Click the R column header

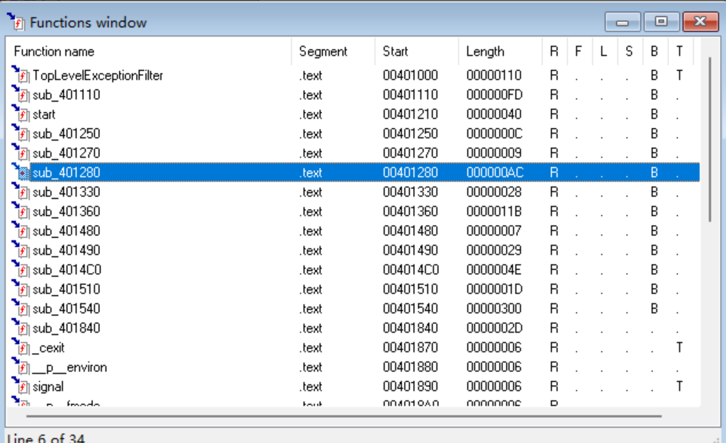pos(555,51)
